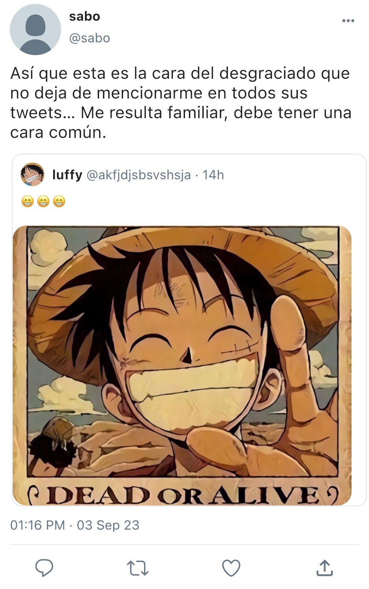
Task: Open the sabo display name
Action: pos(84,16)
